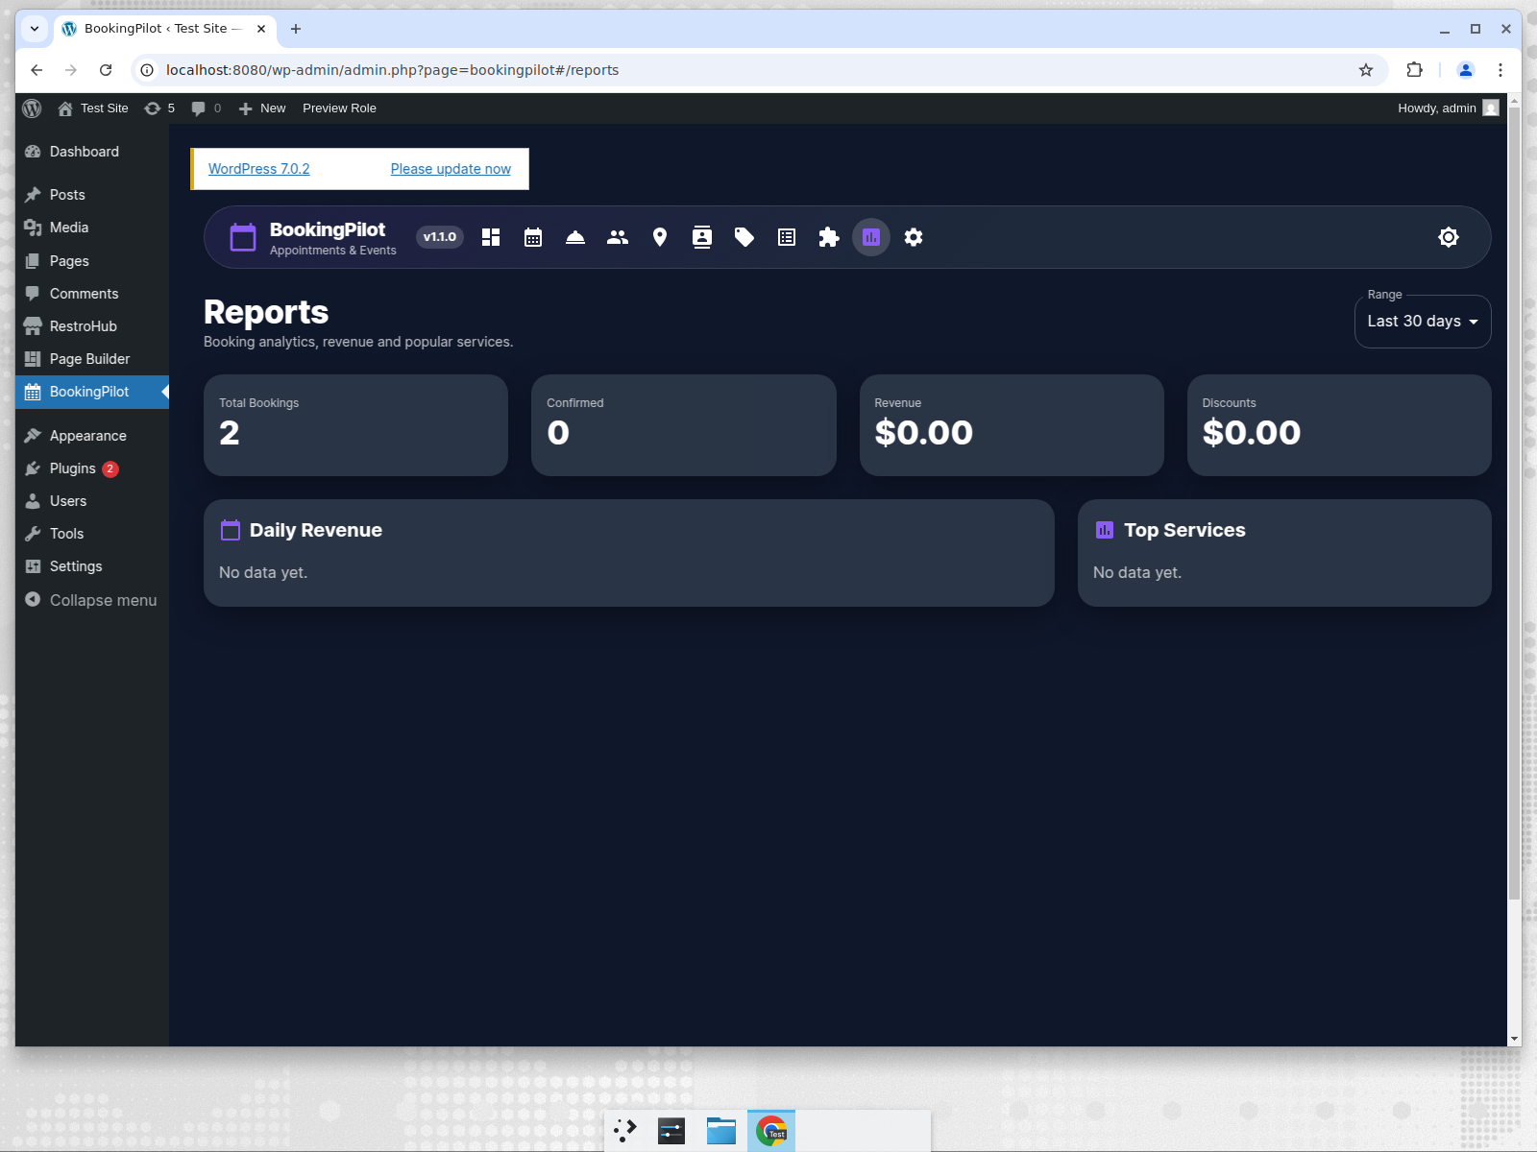
Task: Open Dashboard in WordPress sidebar
Action: point(92,152)
